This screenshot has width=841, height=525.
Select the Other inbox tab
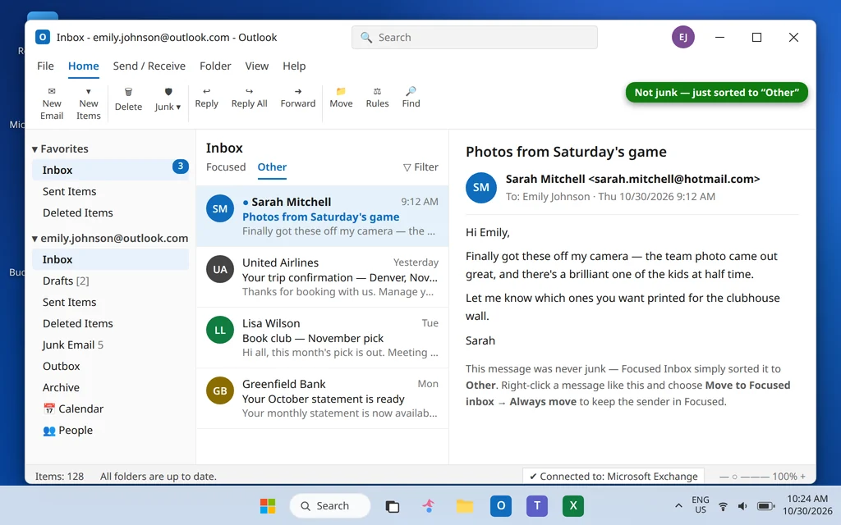(272, 167)
